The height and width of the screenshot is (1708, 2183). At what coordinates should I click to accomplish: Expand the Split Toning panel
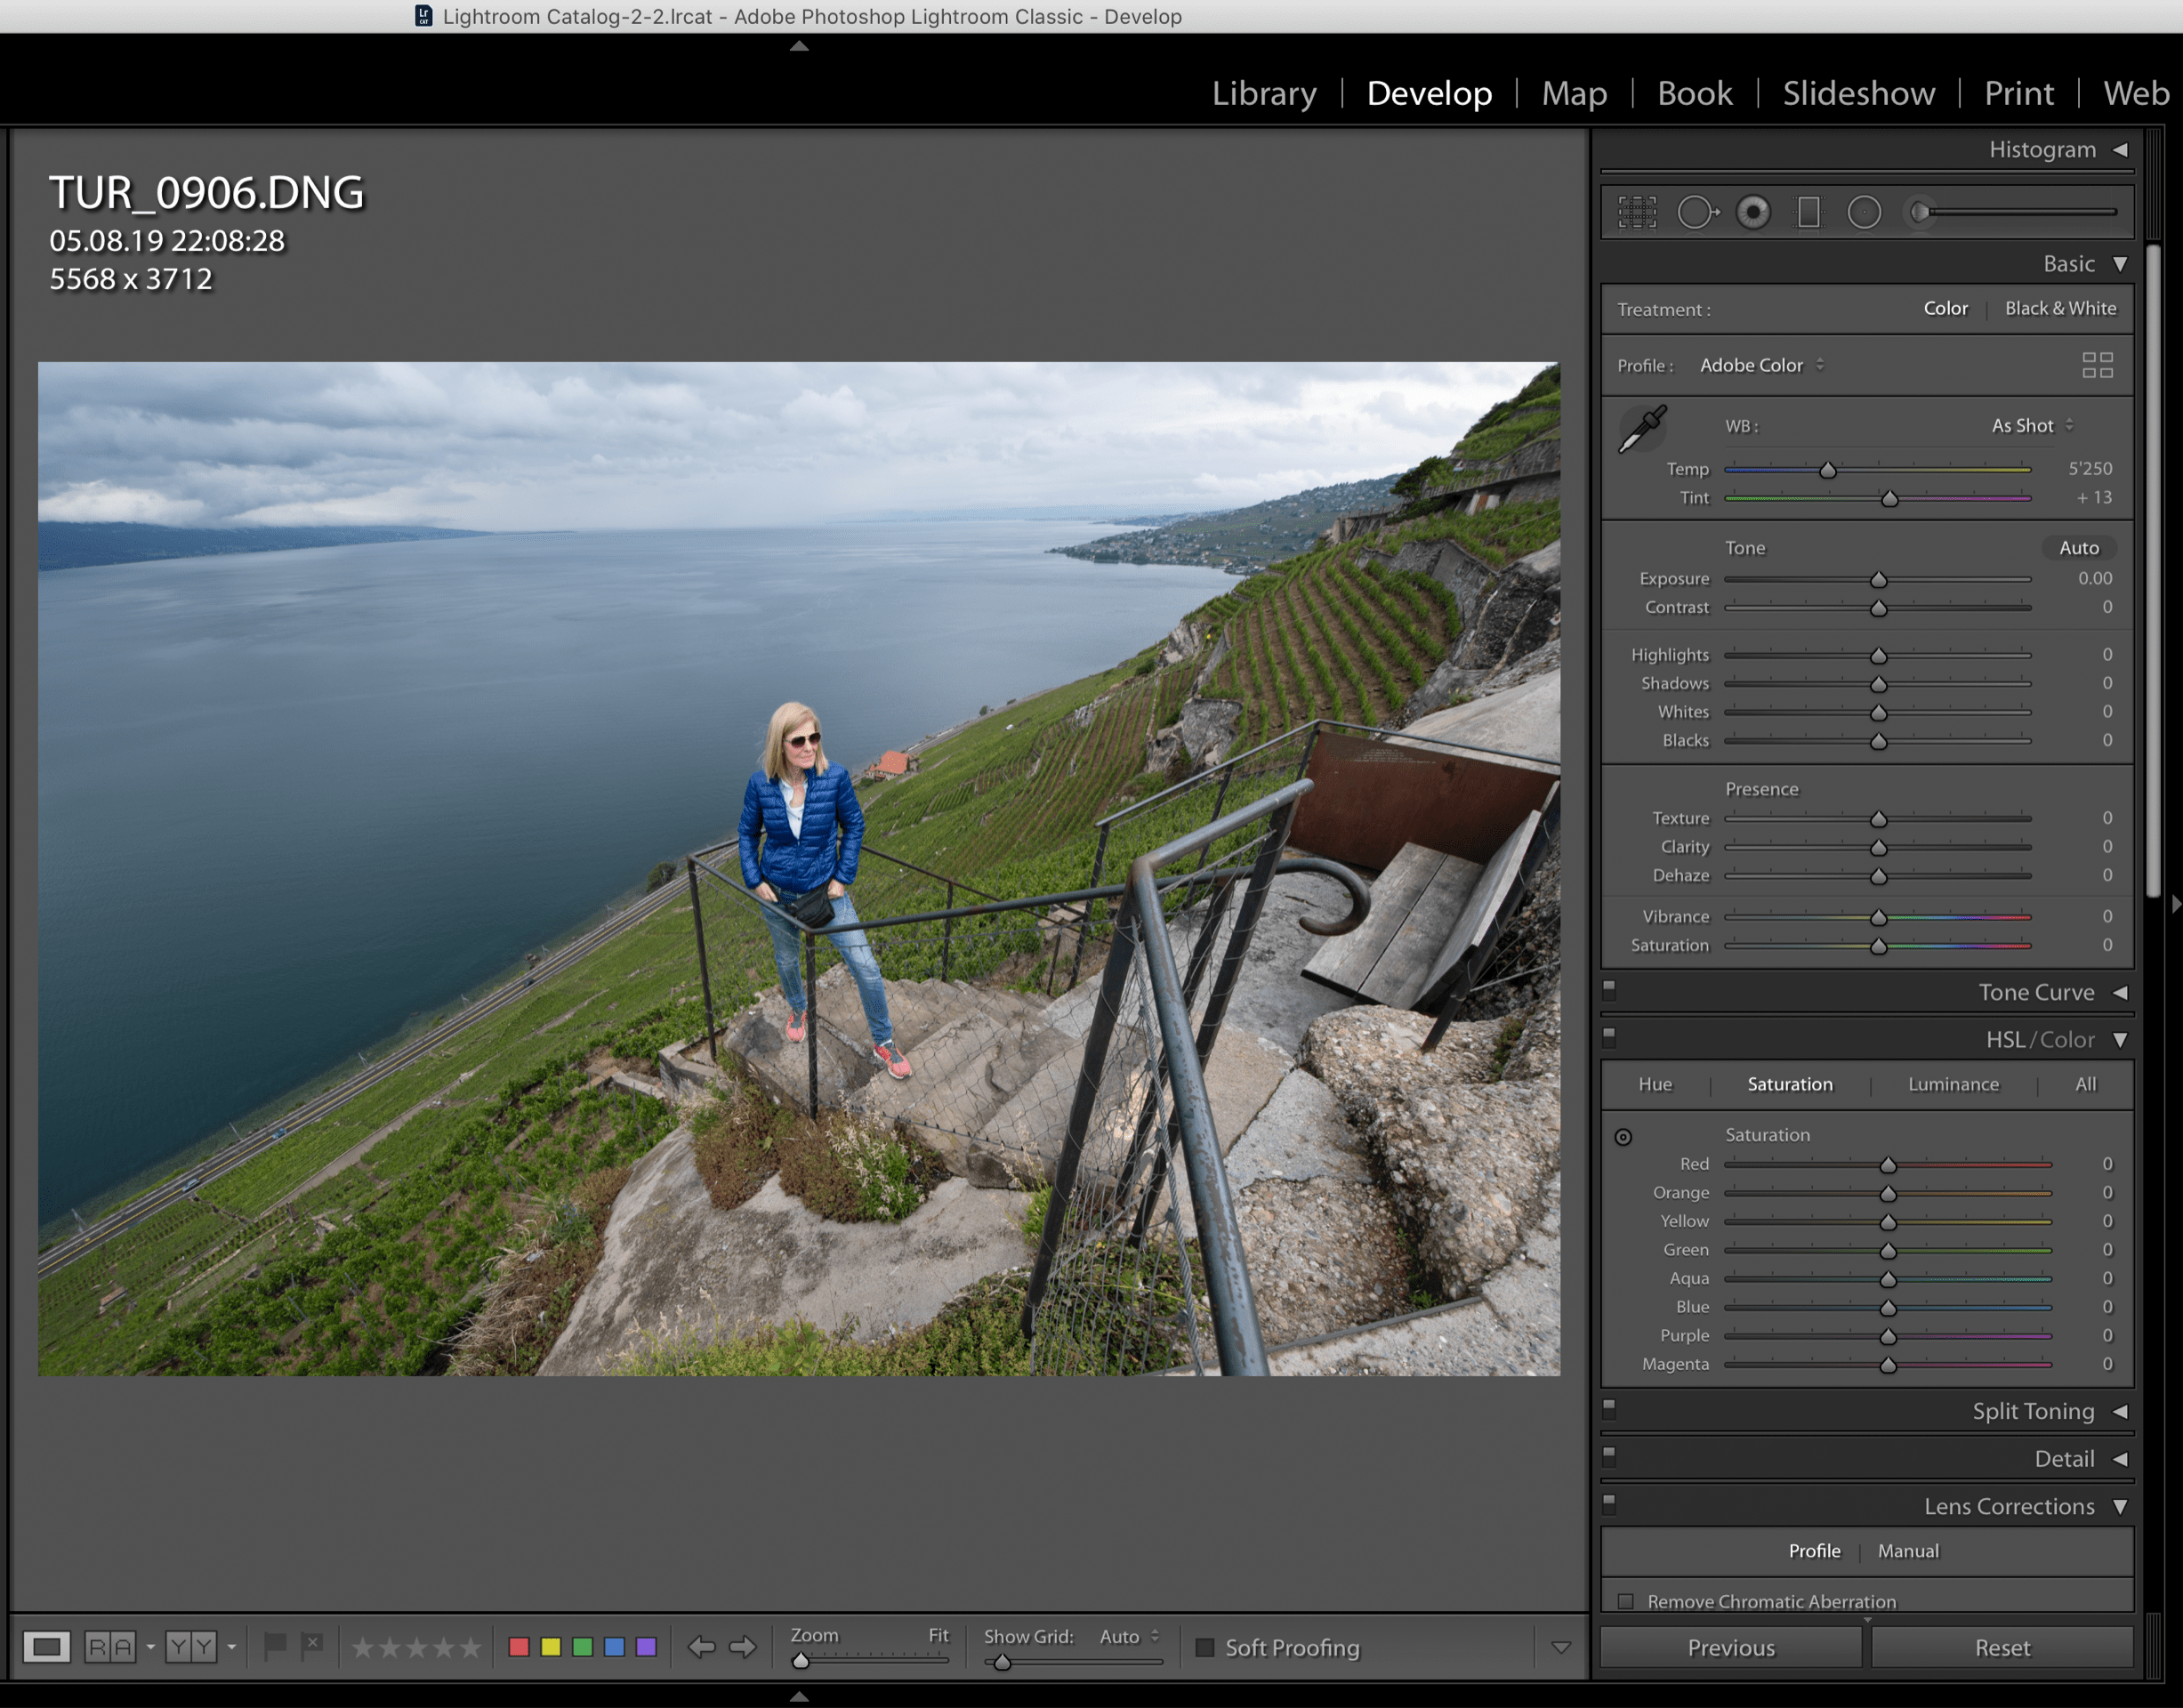tap(2120, 1412)
